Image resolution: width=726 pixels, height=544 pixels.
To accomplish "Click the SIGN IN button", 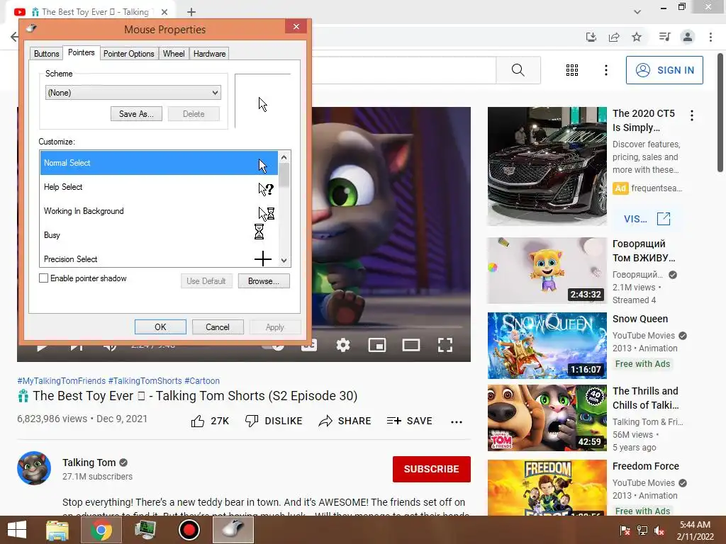I will point(664,70).
